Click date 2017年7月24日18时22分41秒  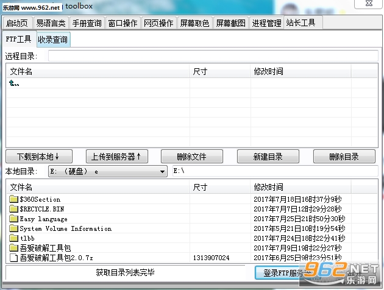tap(299, 238)
